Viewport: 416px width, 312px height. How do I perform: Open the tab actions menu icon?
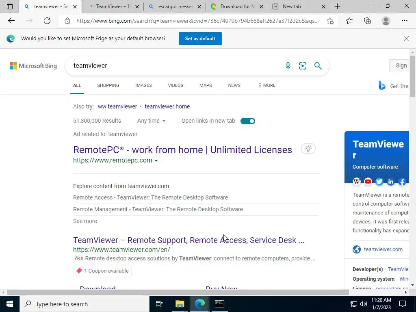(10, 6)
